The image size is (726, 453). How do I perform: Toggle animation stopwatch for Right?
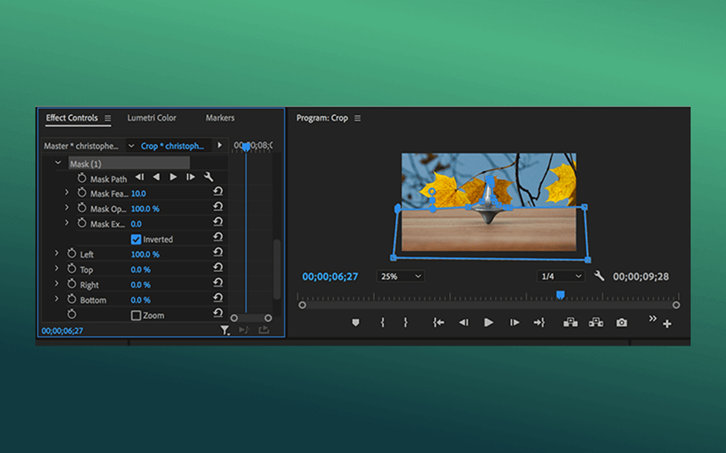click(71, 284)
